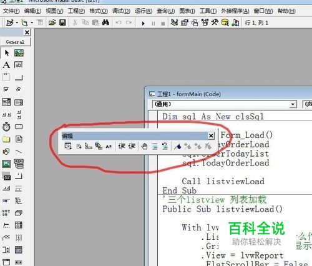
Task: Select the Pointer tool in toolbox
Action: pyautogui.click(x=6, y=53)
